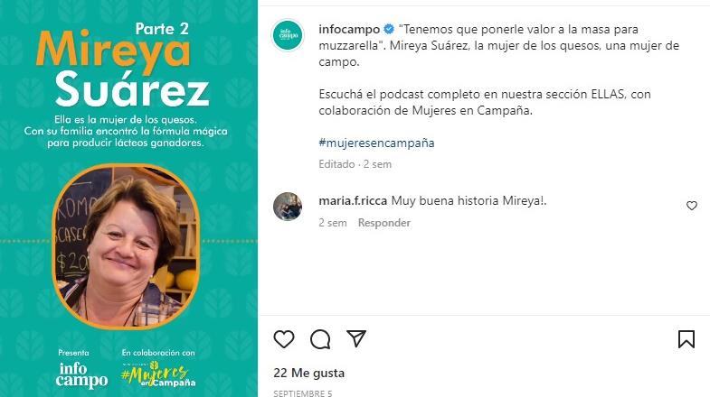Open maria.f.ricca's round avatar
This screenshot has width=710, height=397.
click(288, 207)
